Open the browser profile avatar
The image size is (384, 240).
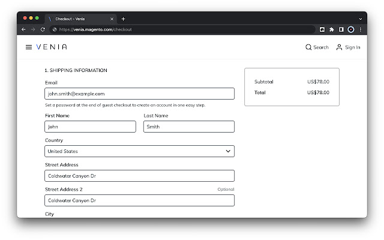351,29
